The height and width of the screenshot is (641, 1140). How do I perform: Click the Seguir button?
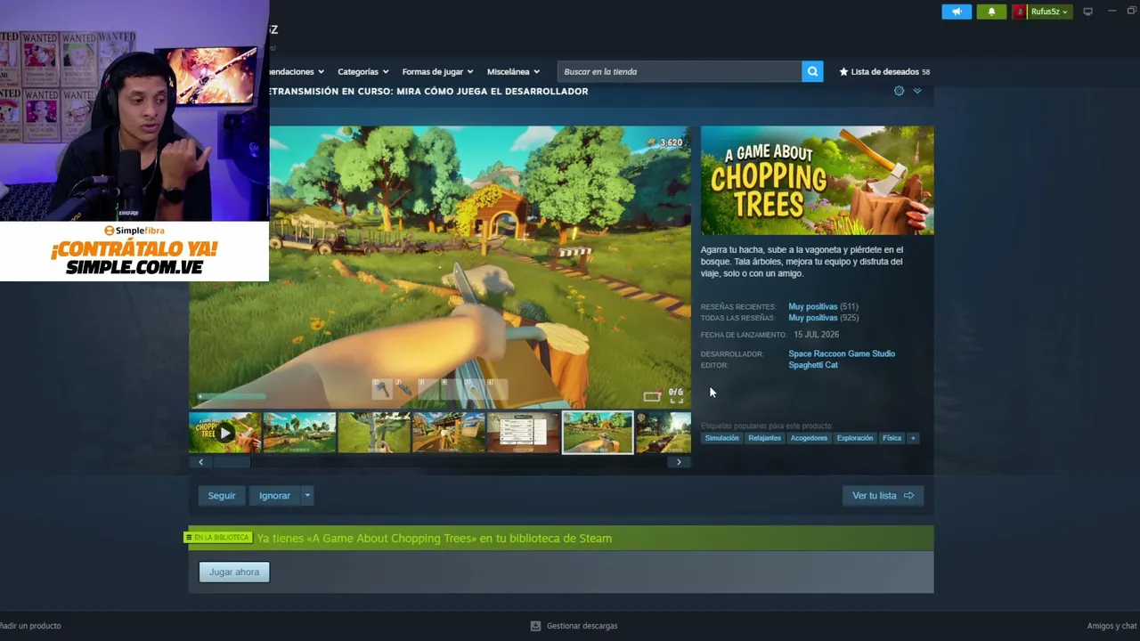[222, 496]
